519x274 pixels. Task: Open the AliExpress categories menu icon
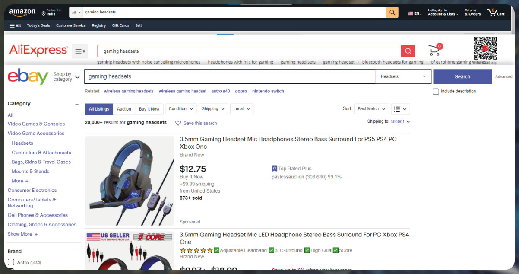[80, 51]
